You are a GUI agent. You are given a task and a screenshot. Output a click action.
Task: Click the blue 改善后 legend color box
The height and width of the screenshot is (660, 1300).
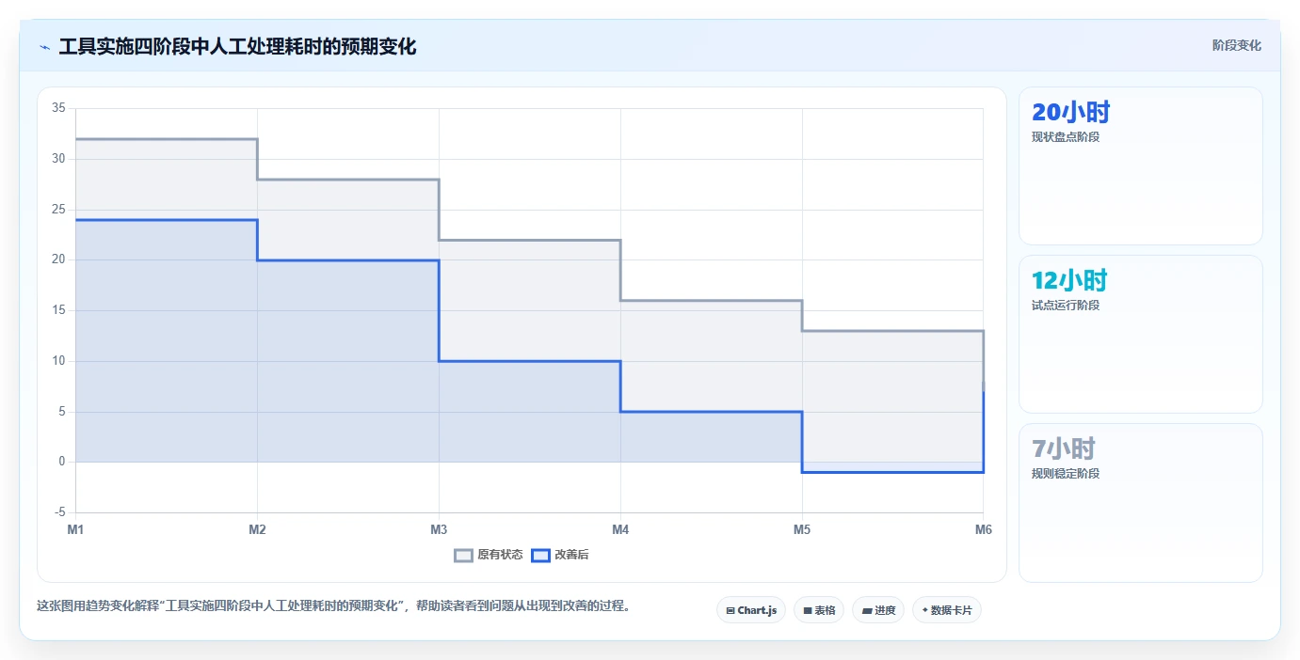coord(540,555)
